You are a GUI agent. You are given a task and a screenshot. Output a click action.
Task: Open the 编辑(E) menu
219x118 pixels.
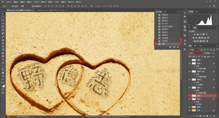click(16, 2)
